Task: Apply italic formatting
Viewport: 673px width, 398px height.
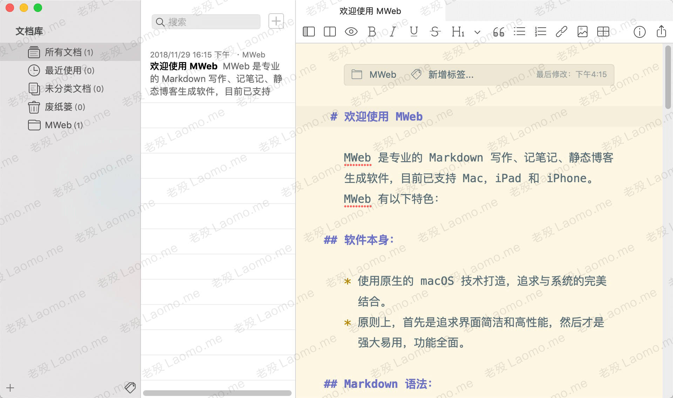Action: [393, 32]
